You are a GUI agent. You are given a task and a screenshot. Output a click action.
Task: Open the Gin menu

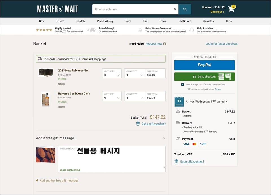[145, 21]
